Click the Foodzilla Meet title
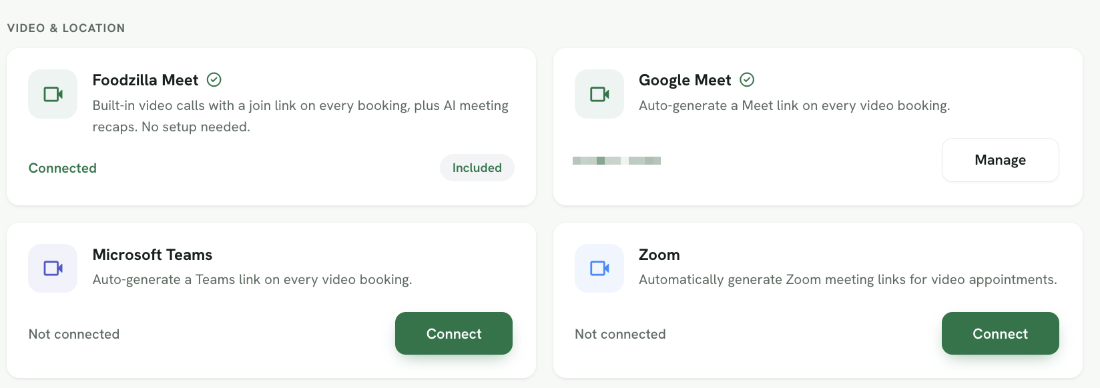The height and width of the screenshot is (388, 1100). click(146, 80)
